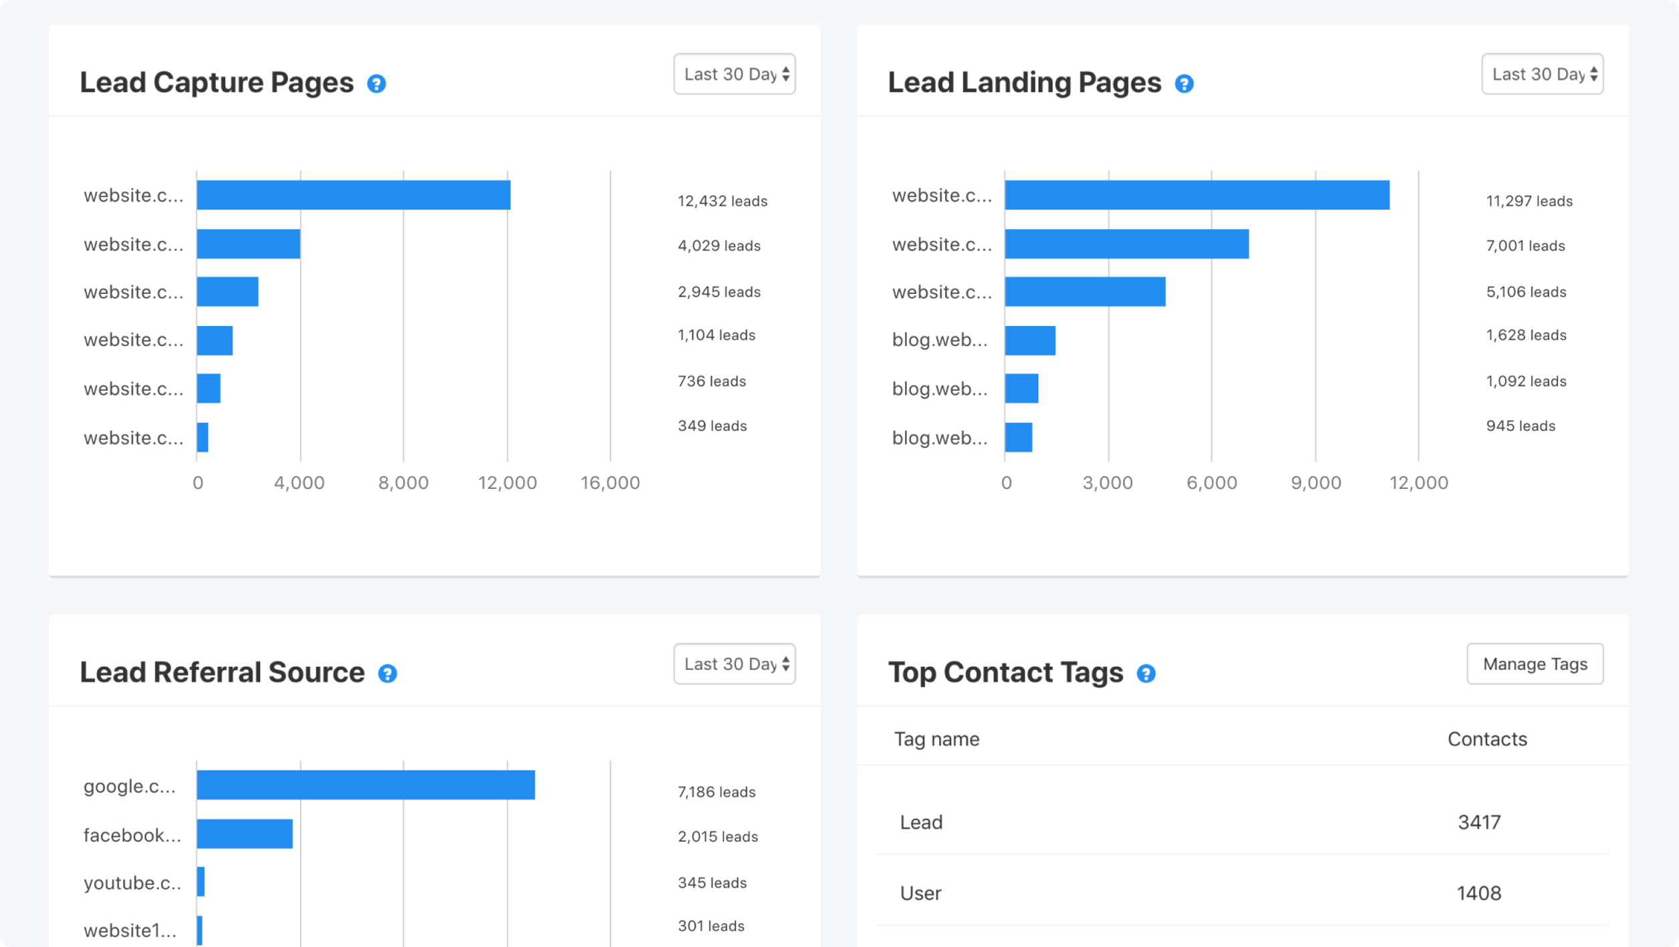
Task: Click the Tag name column header
Action: pyautogui.click(x=936, y=739)
